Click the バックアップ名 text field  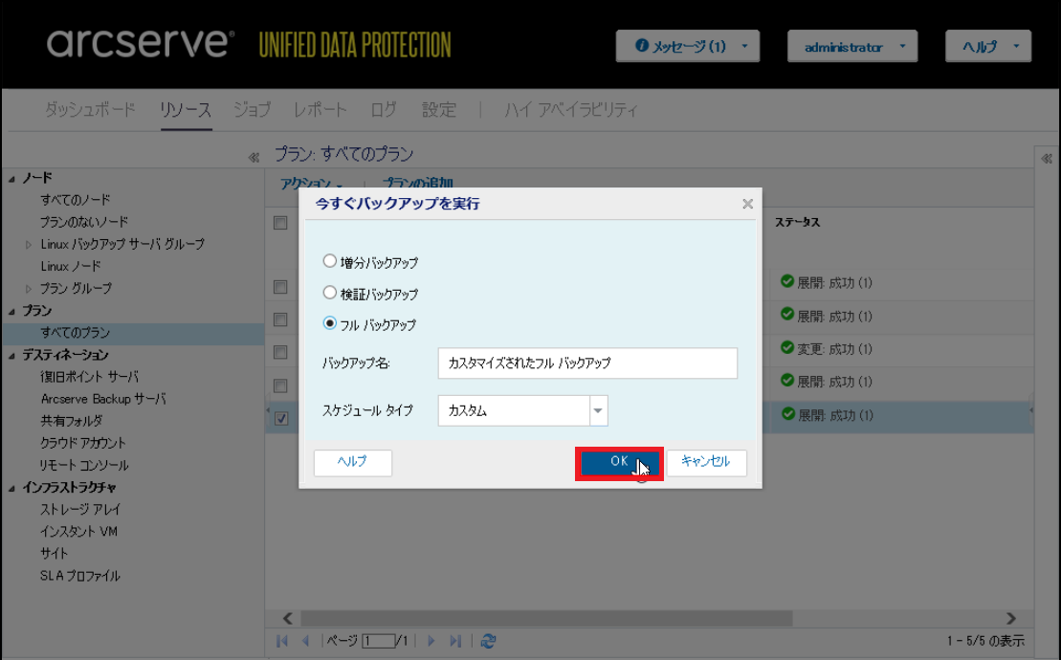coord(587,363)
